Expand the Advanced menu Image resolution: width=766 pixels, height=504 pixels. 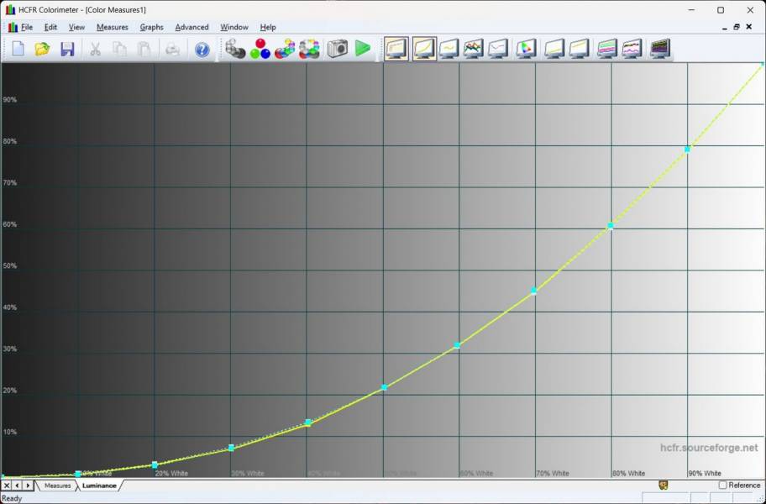tap(191, 27)
